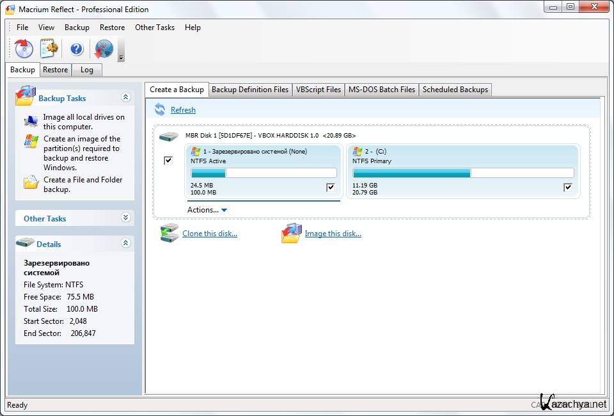
Task: Uncheck the C: partition checkbox
Action: [x=568, y=188]
